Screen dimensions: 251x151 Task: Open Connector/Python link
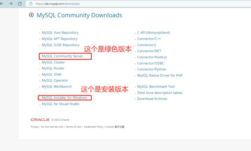click(x=152, y=69)
